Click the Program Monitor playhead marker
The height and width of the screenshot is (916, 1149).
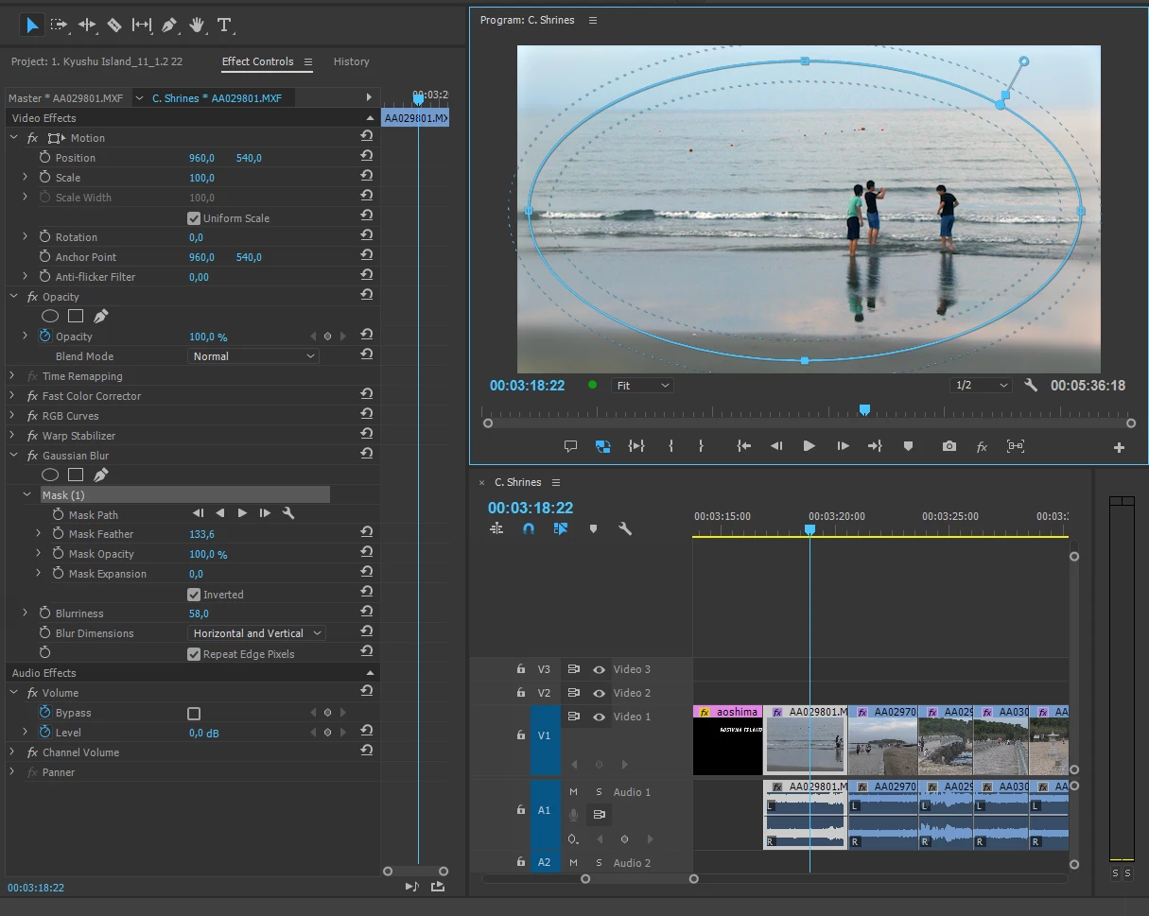click(864, 410)
